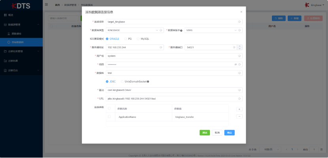Click the 概览 overview grid icon in sidebar
328x158 pixels.
pyautogui.click(x=6, y=15)
